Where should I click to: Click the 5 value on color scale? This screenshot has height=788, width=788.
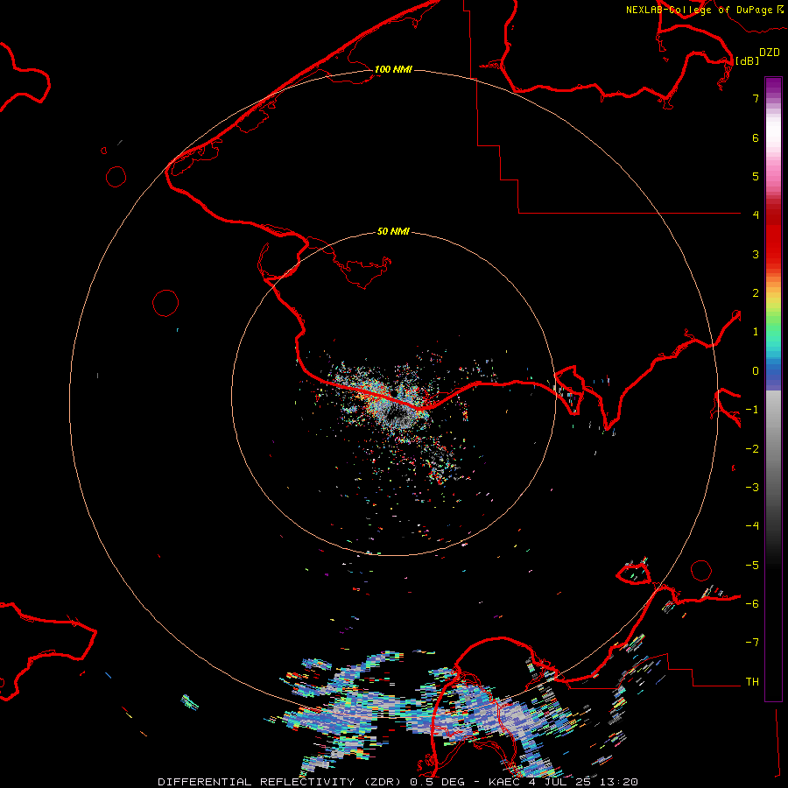tap(756, 176)
